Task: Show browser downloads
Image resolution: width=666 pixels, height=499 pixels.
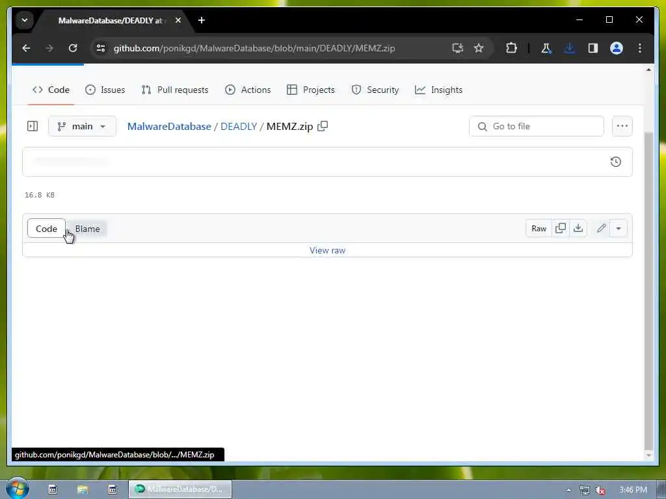Action: click(570, 48)
